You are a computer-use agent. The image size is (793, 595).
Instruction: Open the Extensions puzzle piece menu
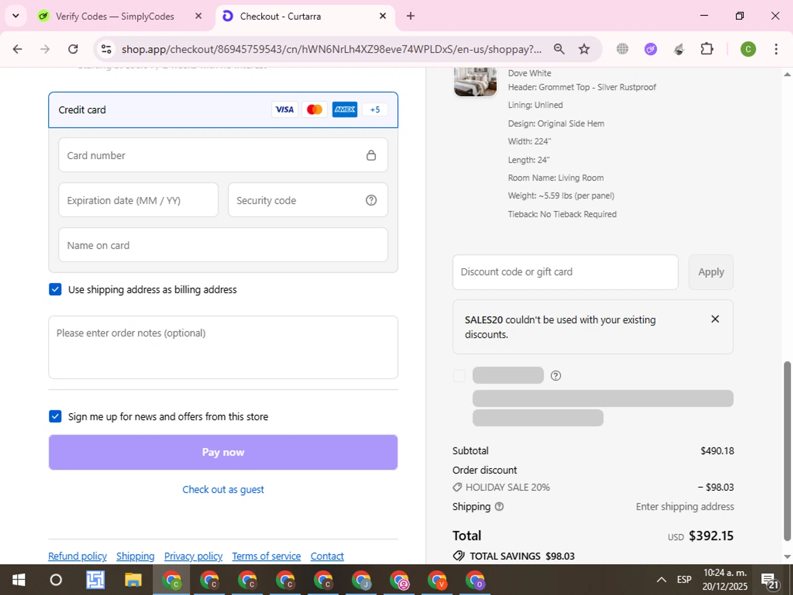click(707, 49)
